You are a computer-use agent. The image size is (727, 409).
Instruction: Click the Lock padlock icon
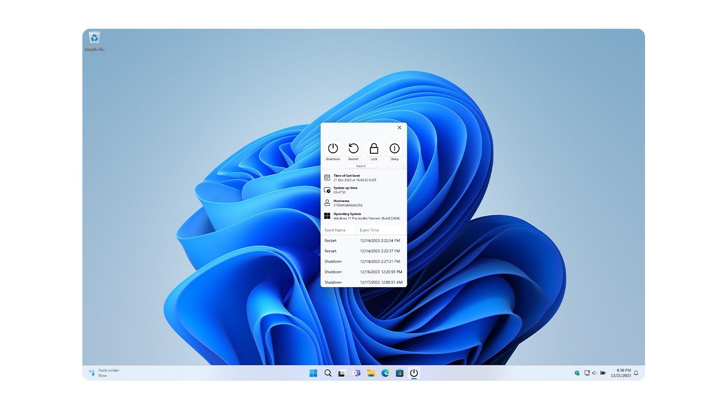click(x=374, y=149)
